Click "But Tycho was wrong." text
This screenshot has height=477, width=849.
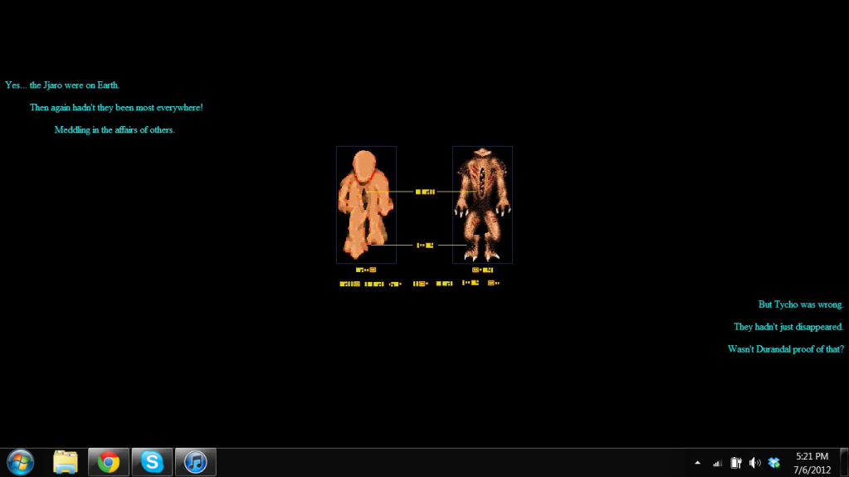801,304
